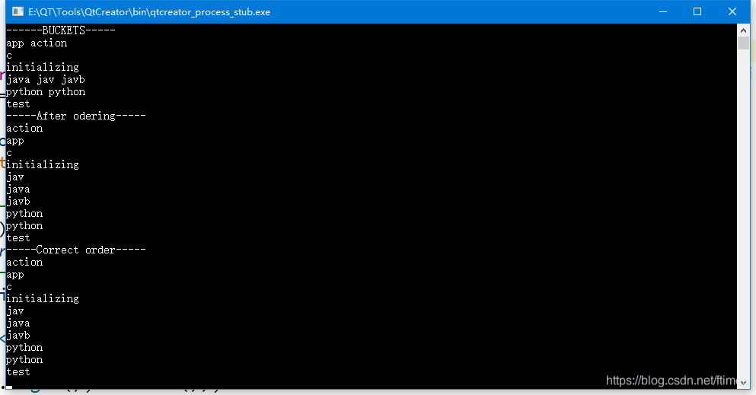The image size is (756, 395).
Task: Click the 'java jav javb' bucket line
Action: pos(46,79)
